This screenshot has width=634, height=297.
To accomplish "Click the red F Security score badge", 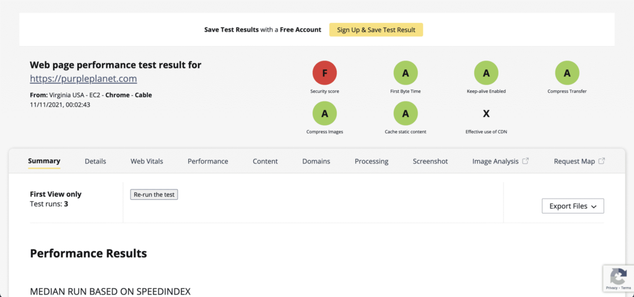I will click(x=324, y=73).
